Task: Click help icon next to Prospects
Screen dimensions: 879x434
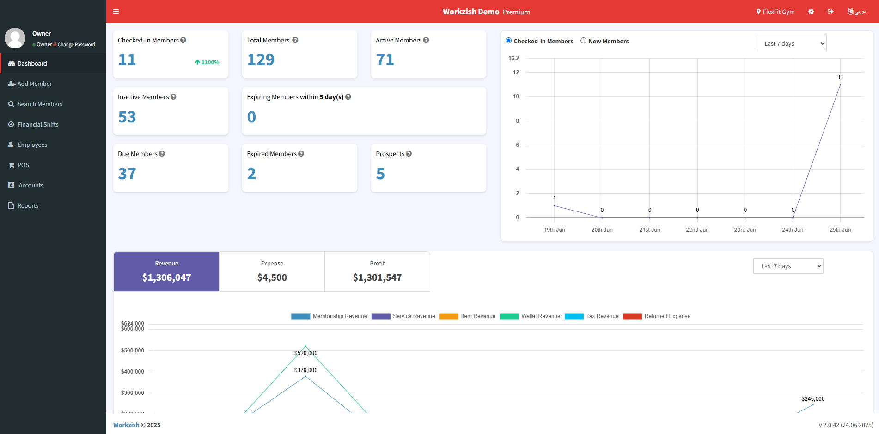Action: click(409, 154)
